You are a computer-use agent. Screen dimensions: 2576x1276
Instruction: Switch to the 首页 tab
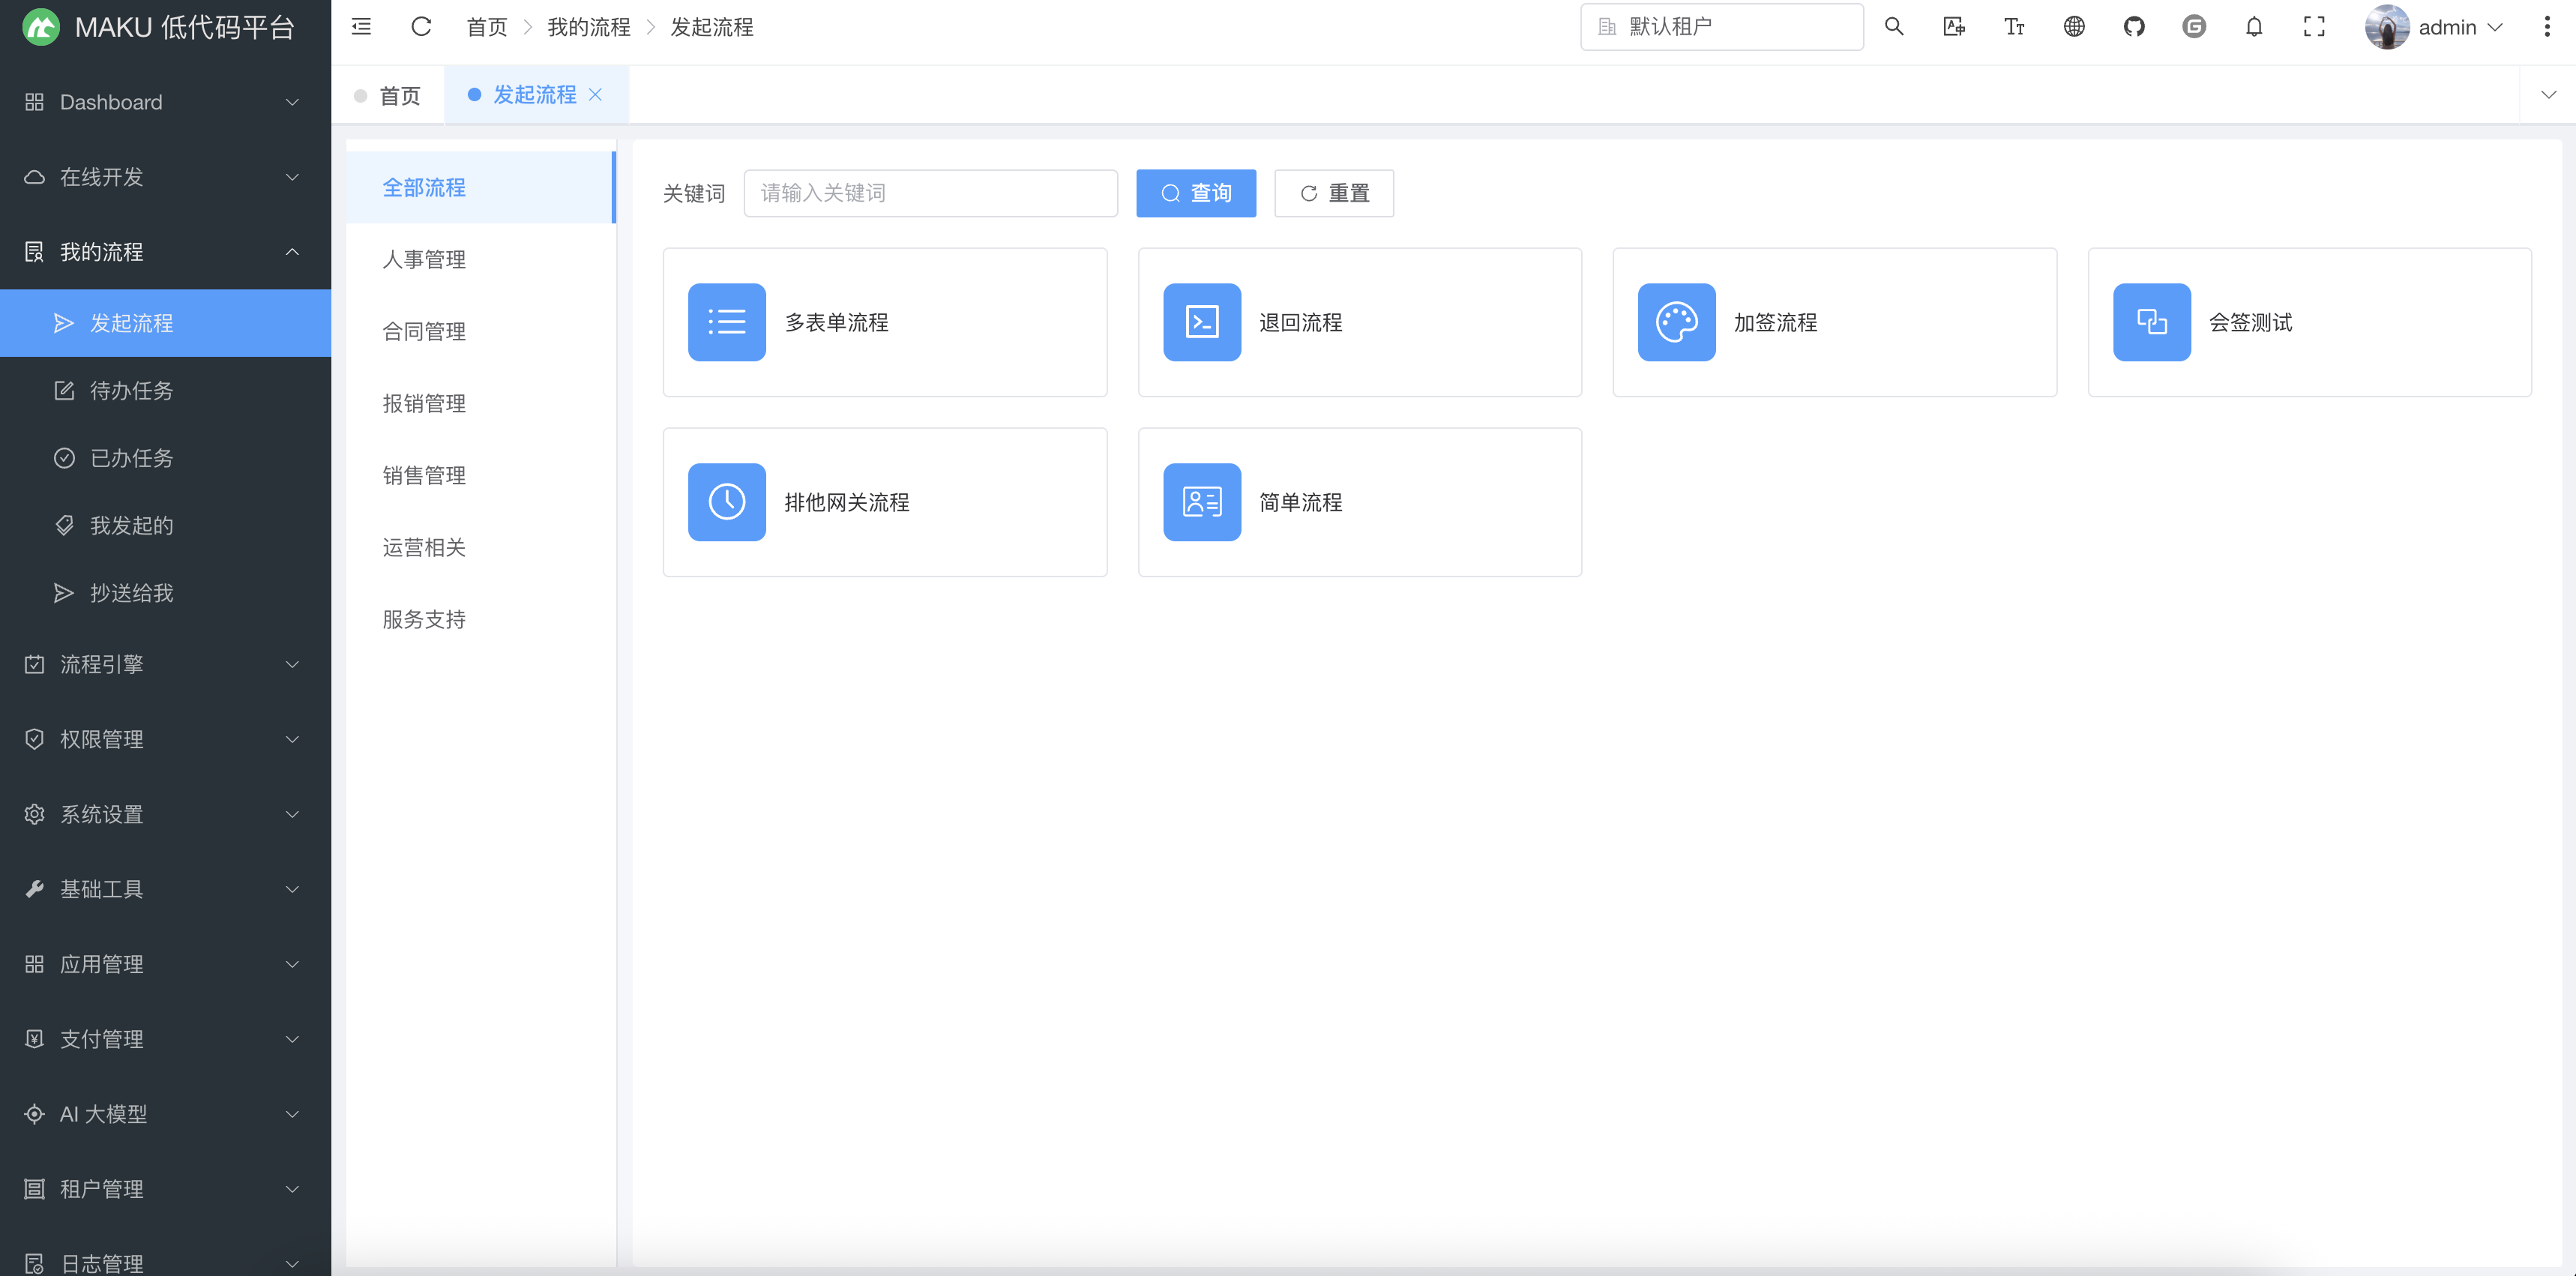point(400,95)
